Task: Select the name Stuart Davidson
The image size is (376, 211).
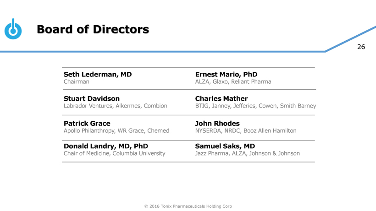Action: pyautogui.click(x=92, y=98)
